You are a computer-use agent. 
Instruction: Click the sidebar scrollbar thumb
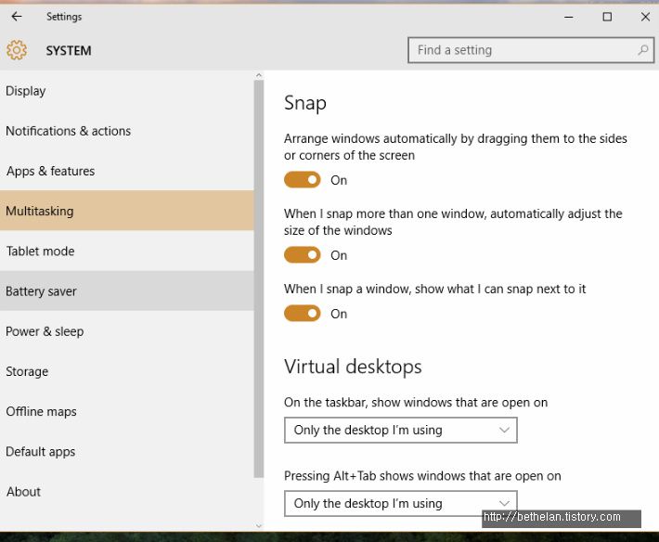click(259, 279)
